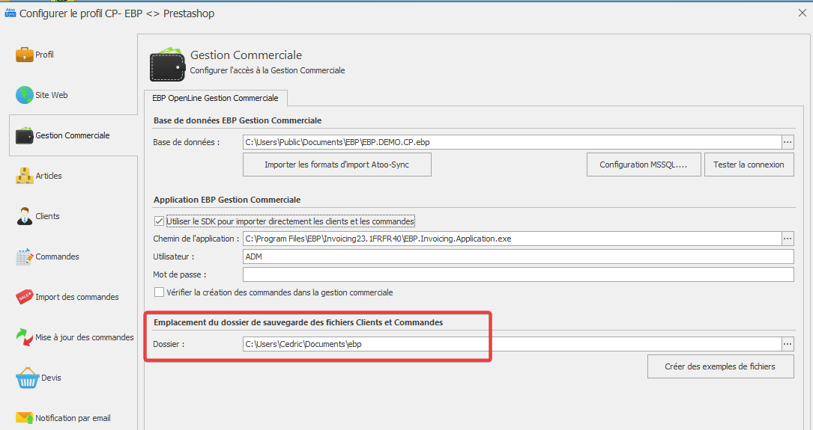Image resolution: width=813 pixels, height=430 pixels.
Task: Enable the Utiliser le SDK checkbox
Action: pyautogui.click(x=159, y=221)
